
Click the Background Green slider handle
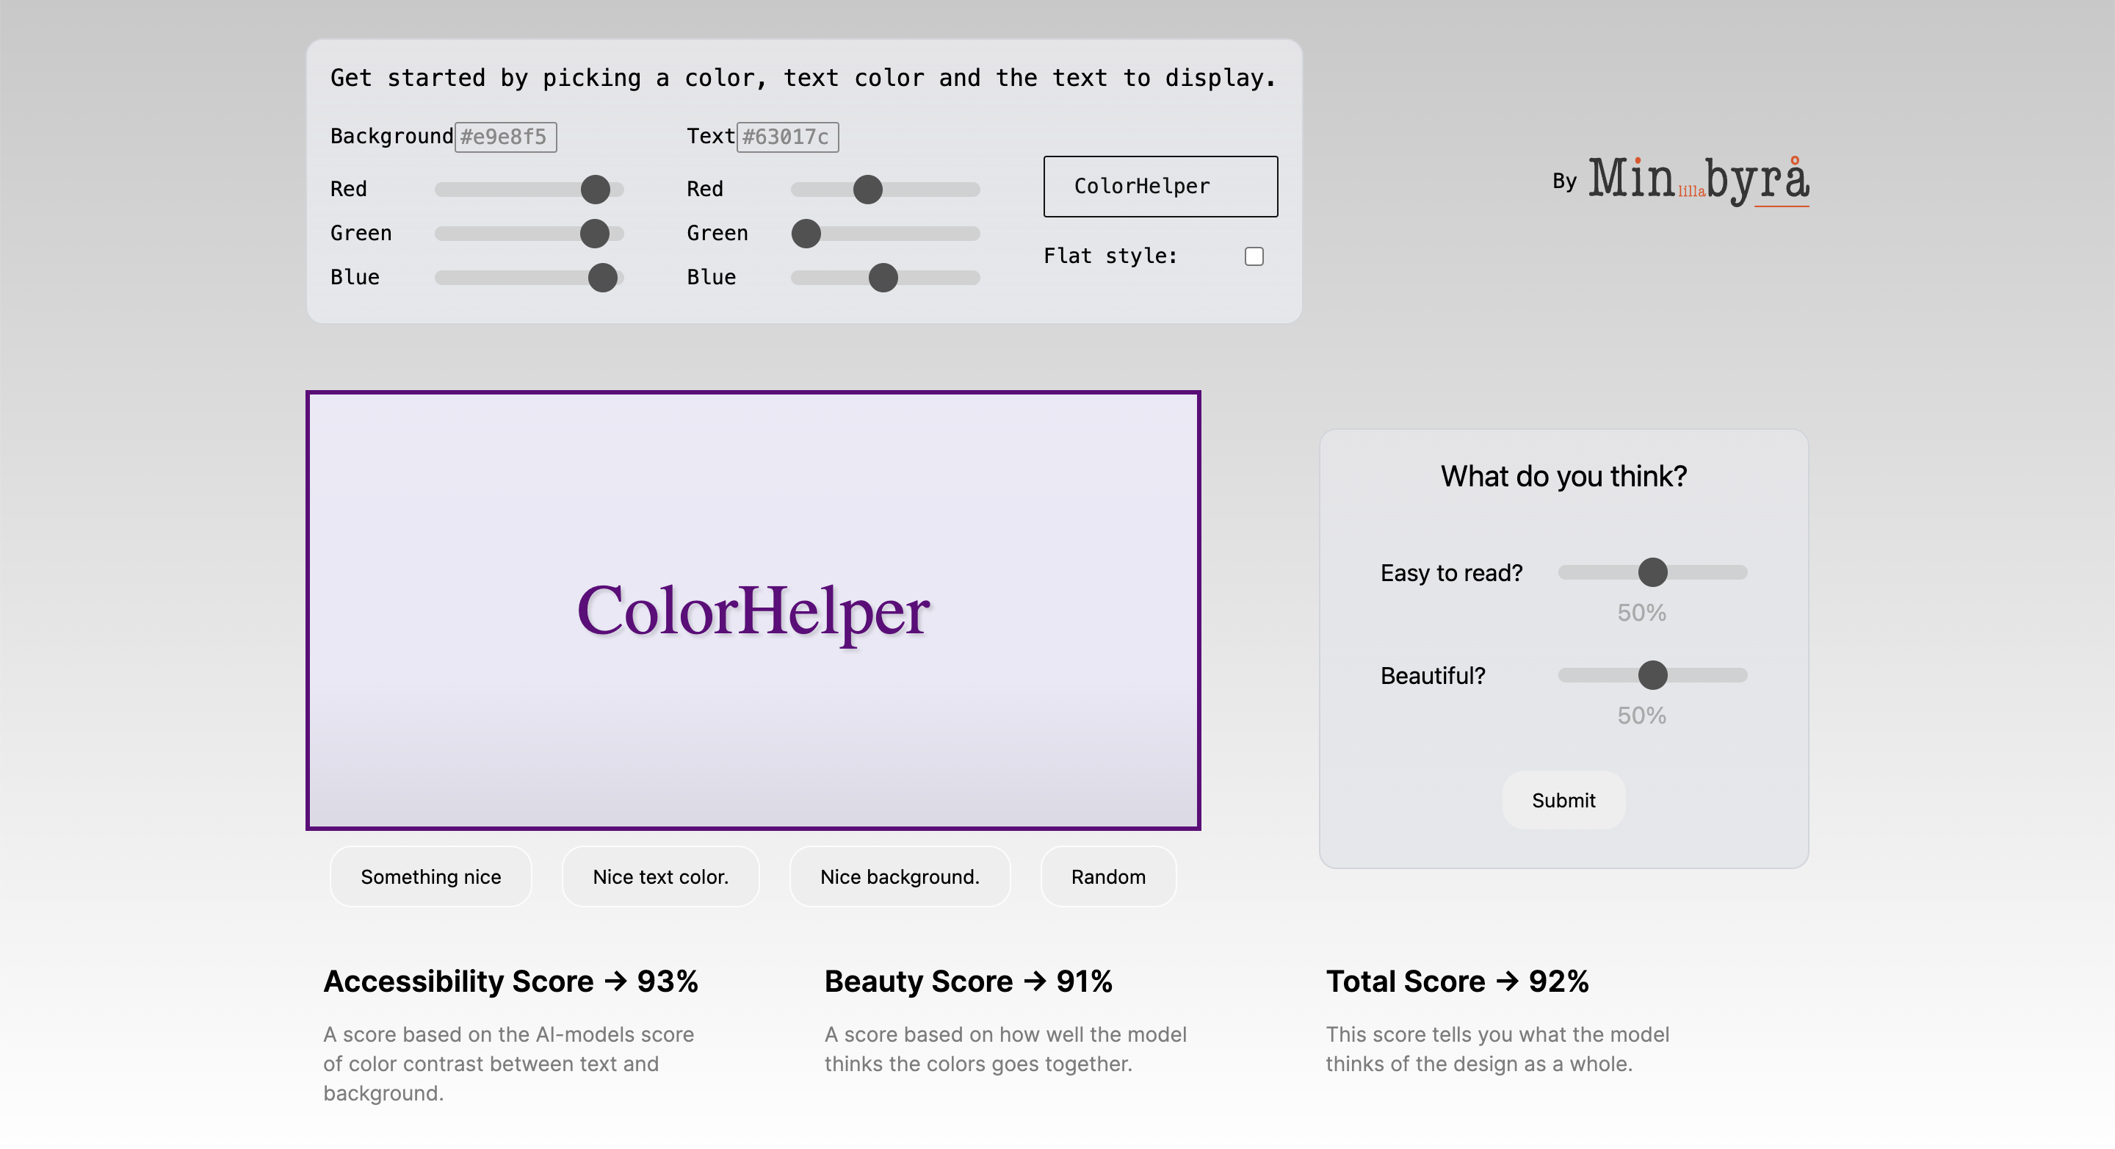(x=594, y=233)
